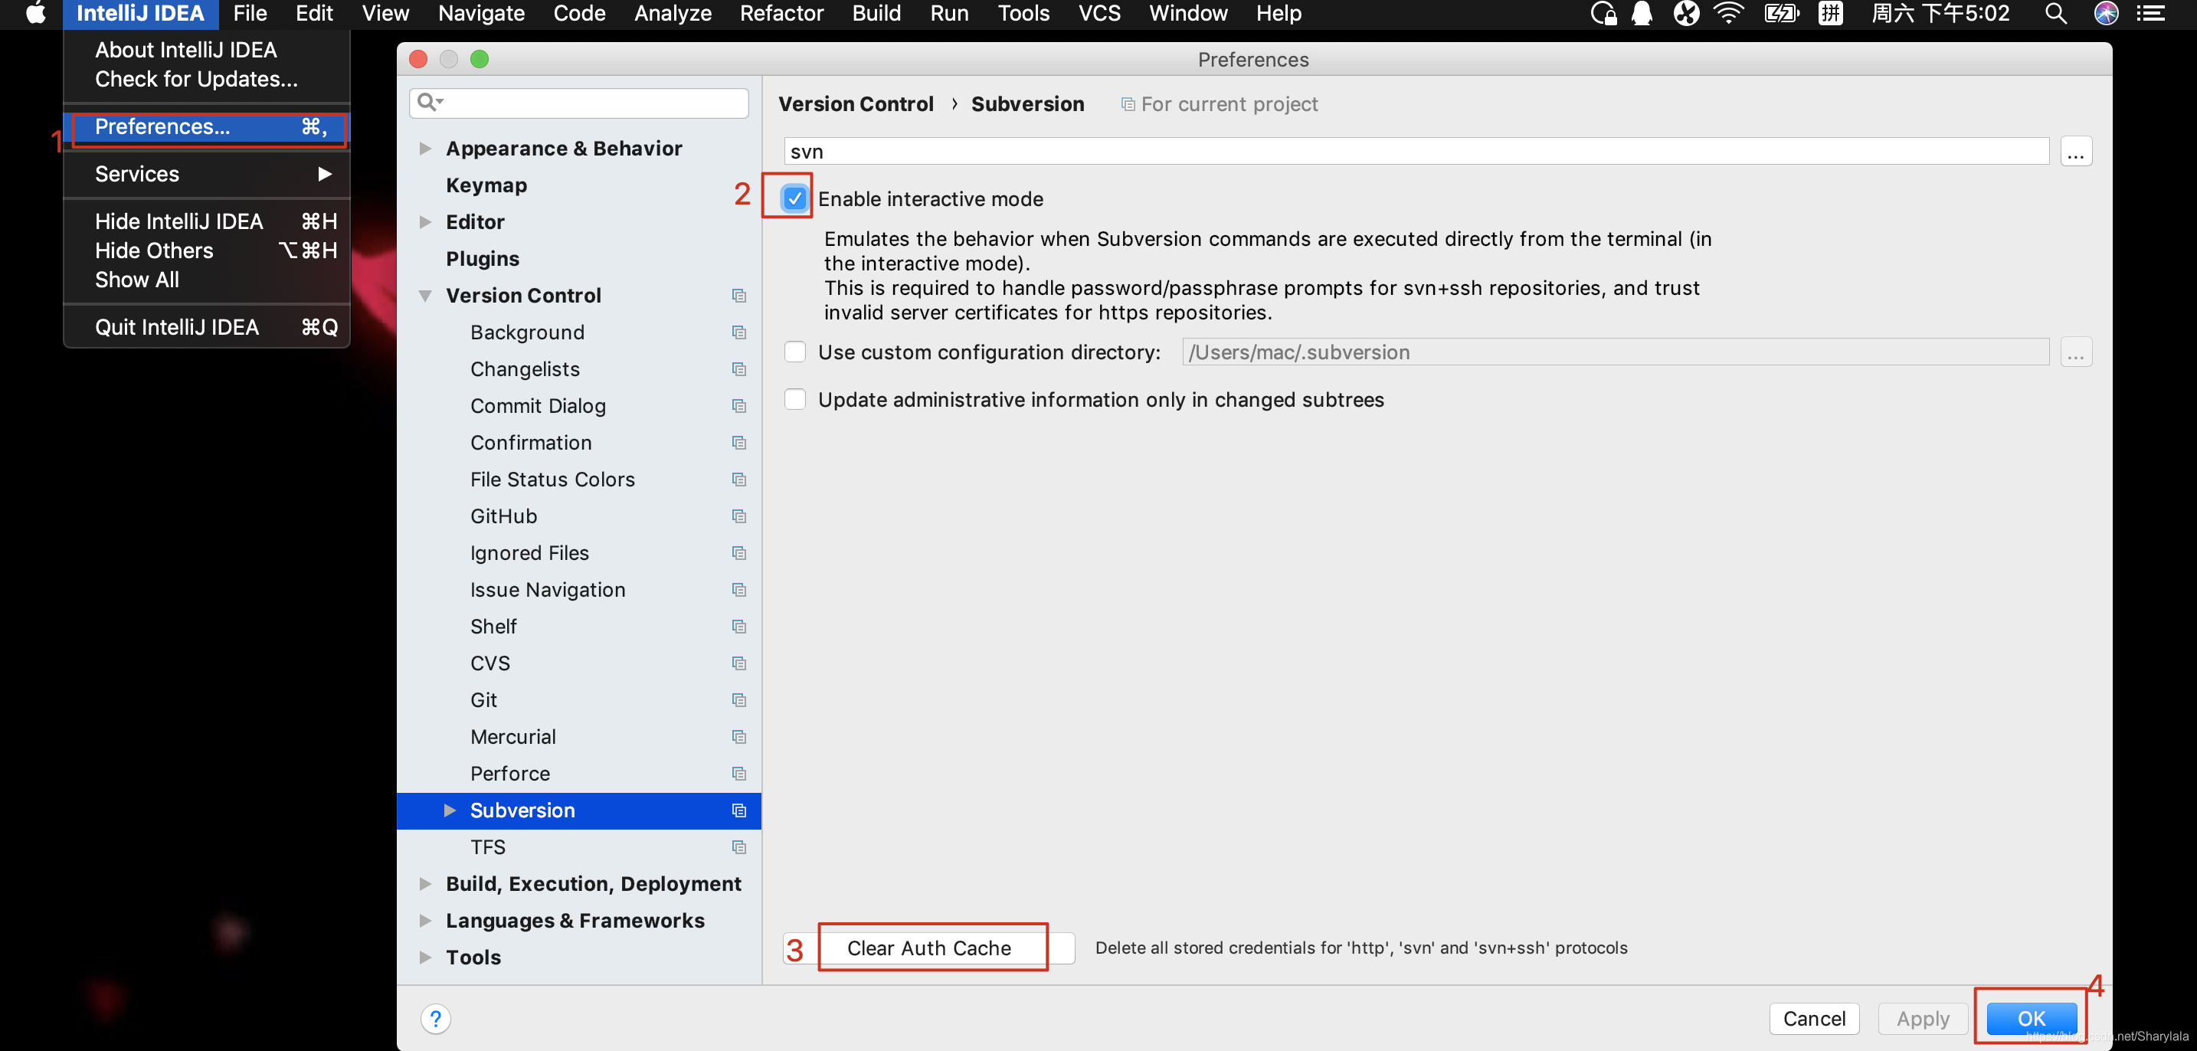The width and height of the screenshot is (2197, 1051).
Task: Open Spotlight search in the menu bar
Action: point(2055,14)
